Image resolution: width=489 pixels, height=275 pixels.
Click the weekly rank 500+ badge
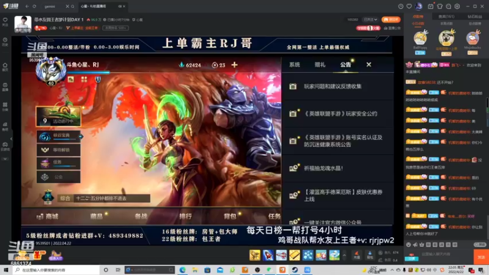click(x=116, y=28)
